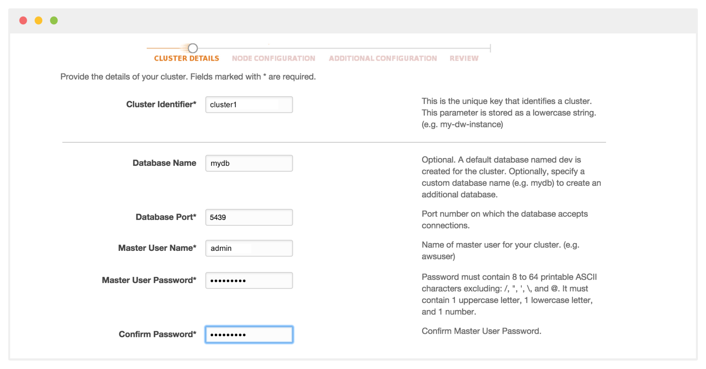This screenshot has height=369, width=706.
Task: Click the Cluster Identifier input containing cluster1
Action: [x=249, y=104]
